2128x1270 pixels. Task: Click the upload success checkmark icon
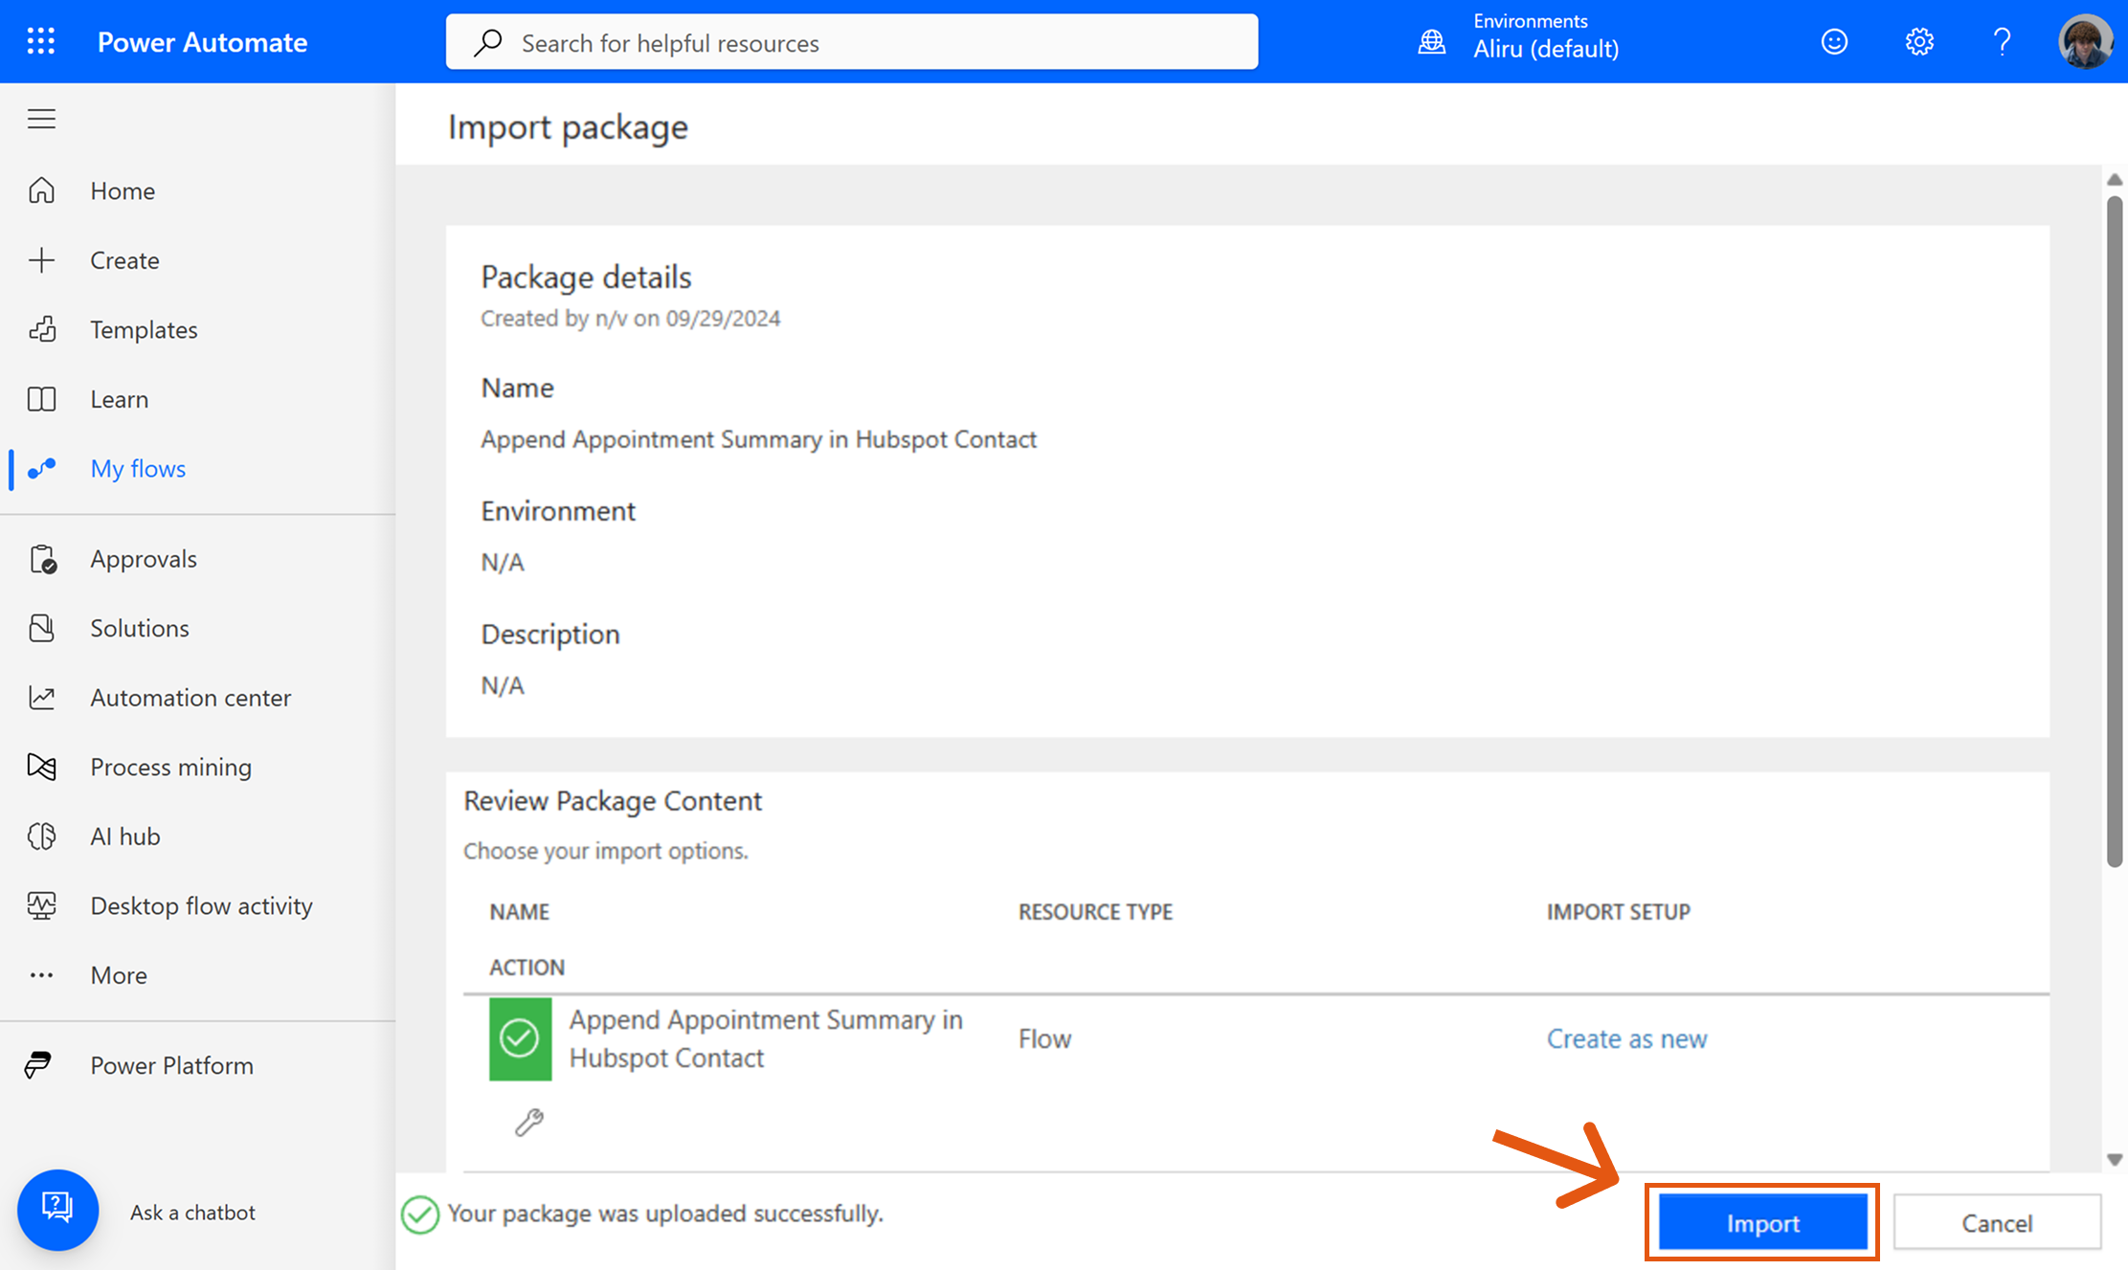pyautogui.click(x=420, y=1214)
